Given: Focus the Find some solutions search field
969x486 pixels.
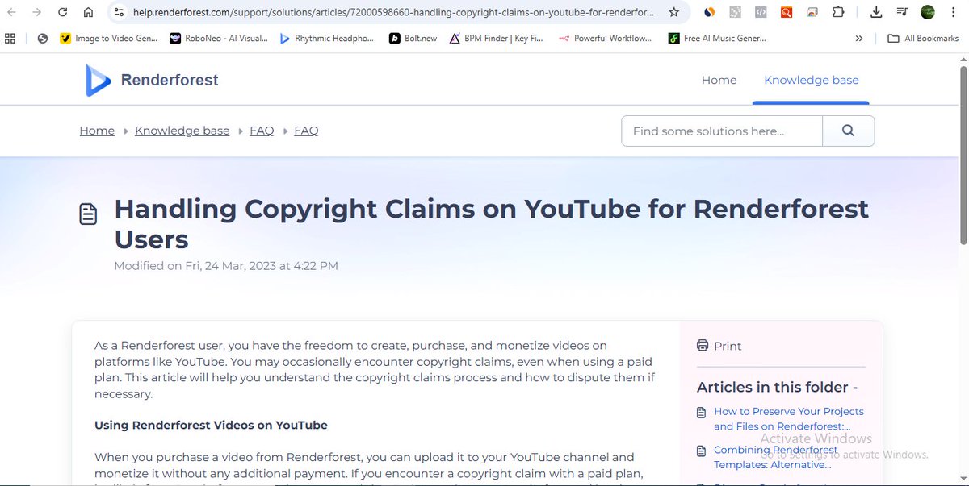Looking at the screenshot, I should [x=722, y=131].
